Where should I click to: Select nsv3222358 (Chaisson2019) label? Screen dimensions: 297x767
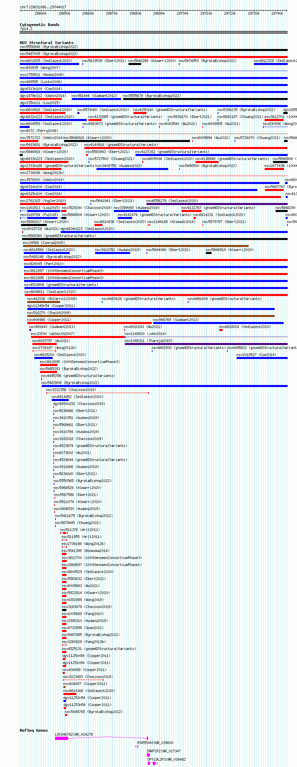pos(71,390)
